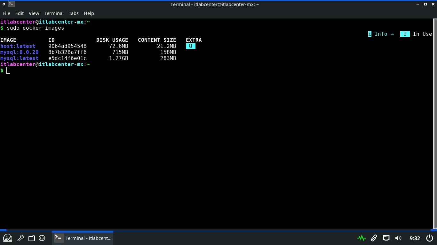Launch the web browser globe icon
Screen dimensions: 437x245
(42, 238)
